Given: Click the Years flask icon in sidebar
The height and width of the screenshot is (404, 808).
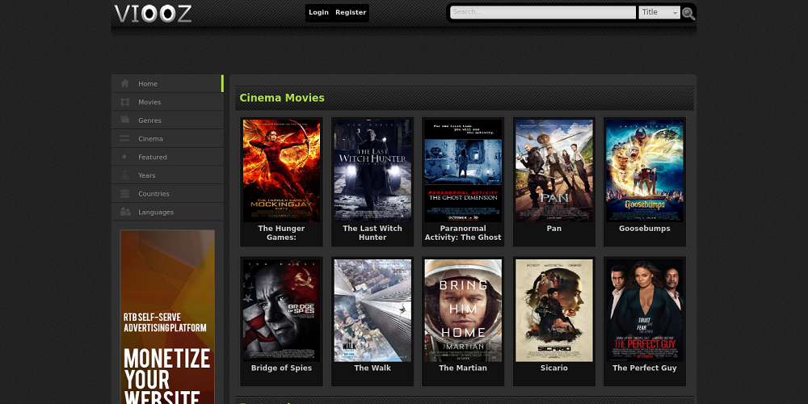Looking at the screenshot, I should point(124,175).
